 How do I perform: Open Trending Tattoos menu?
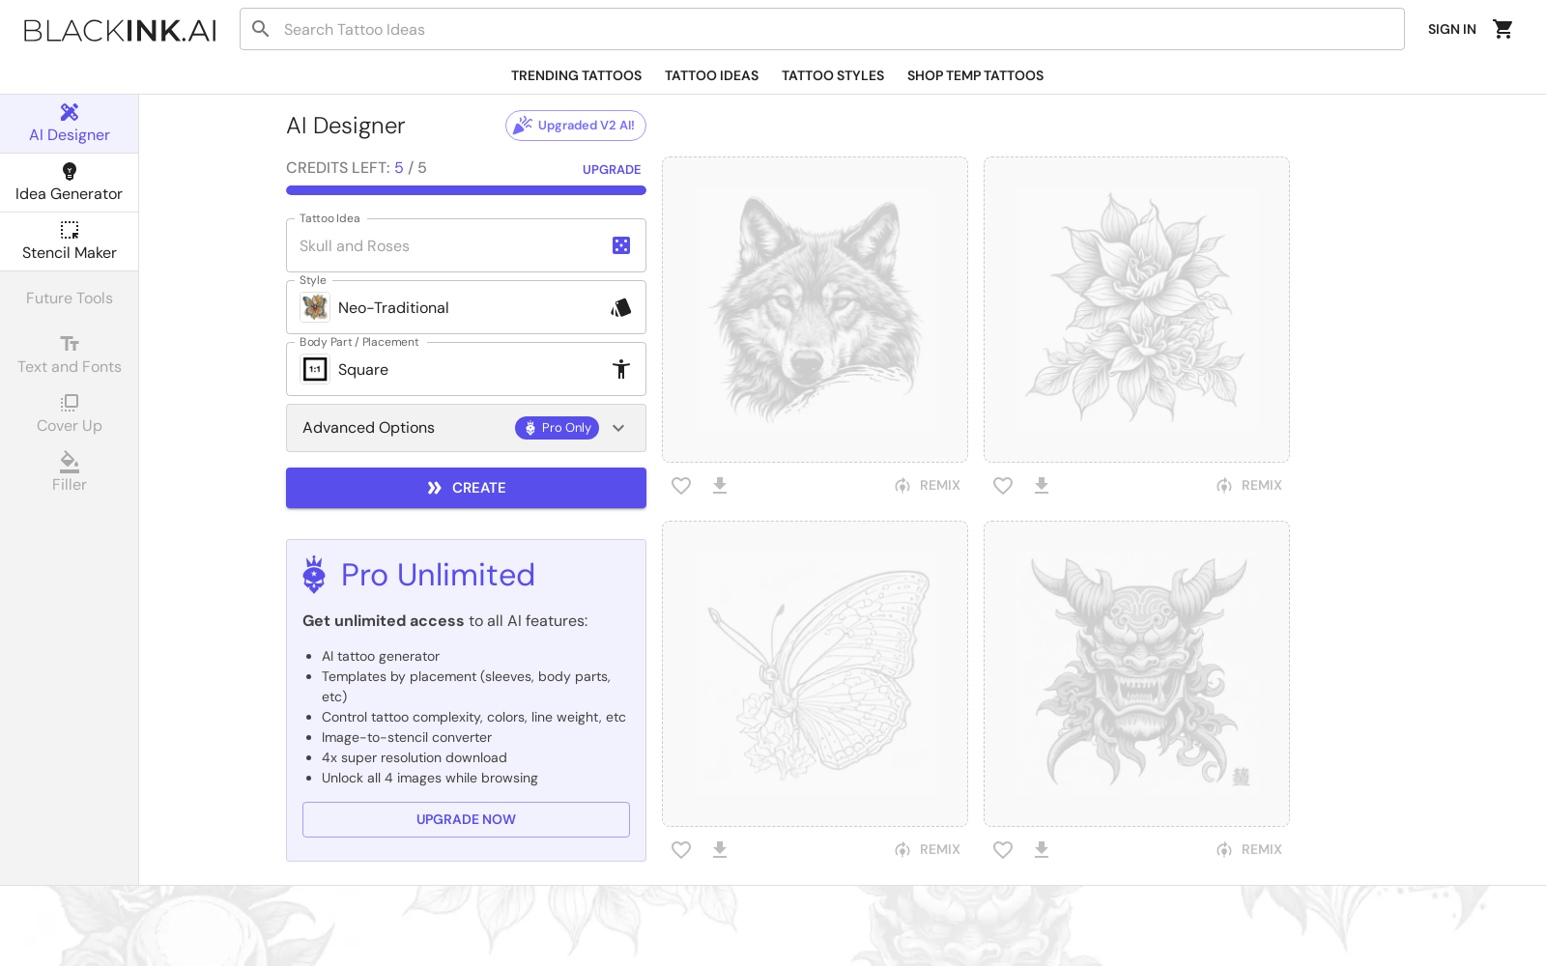tap(576, 75)
